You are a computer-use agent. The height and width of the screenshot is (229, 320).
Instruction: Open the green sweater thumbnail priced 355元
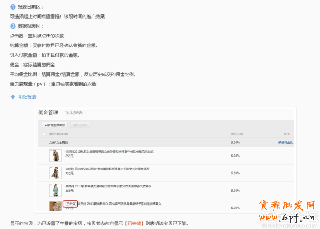[x=54, y=190]
